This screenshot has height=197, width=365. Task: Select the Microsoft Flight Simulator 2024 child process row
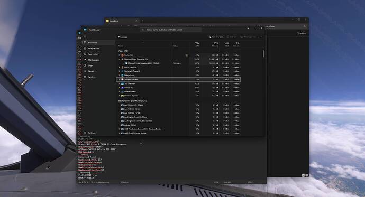coord(178,63)
